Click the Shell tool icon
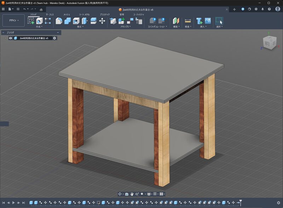This screenshot has height=208, width=283. click(x=76, y=21)
